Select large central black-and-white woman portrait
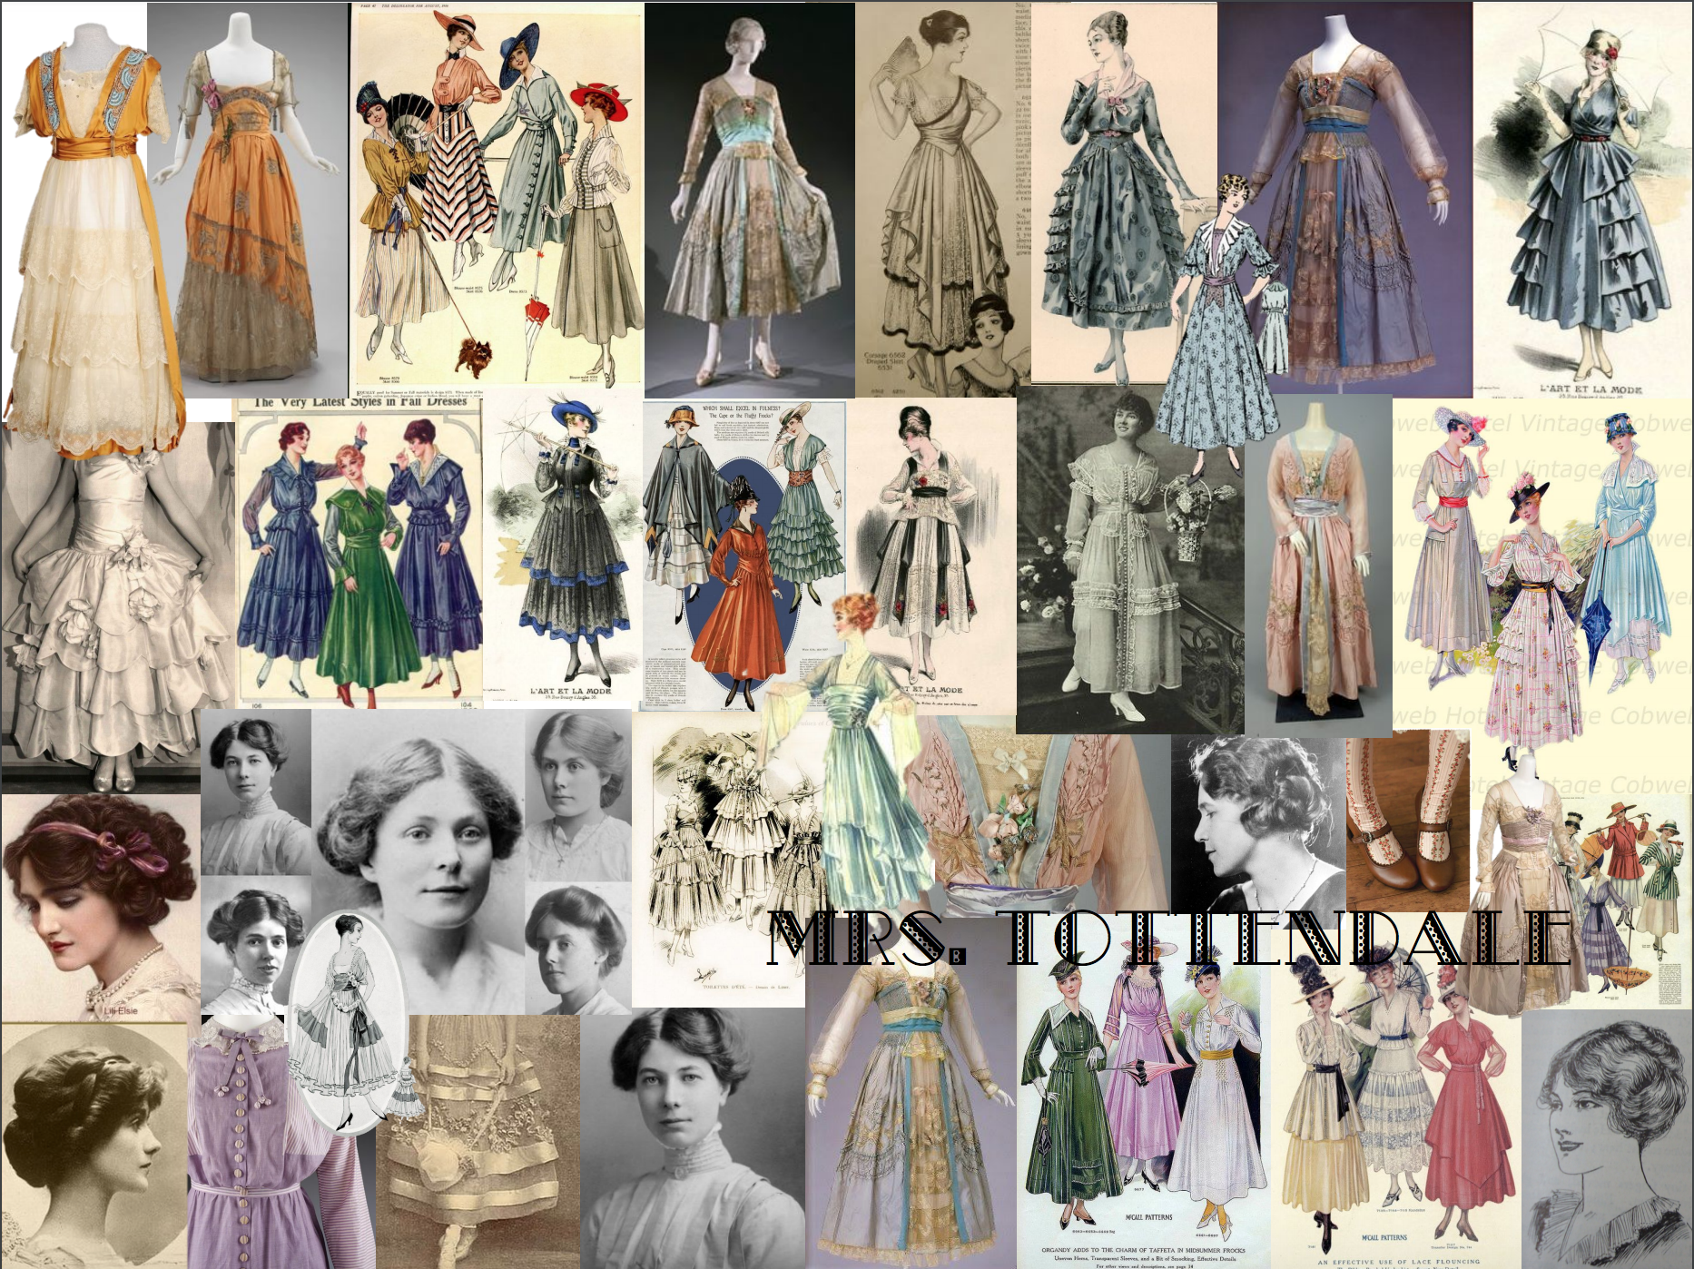Viewport: 1694px width, 1269px height. tap(419, 861)
